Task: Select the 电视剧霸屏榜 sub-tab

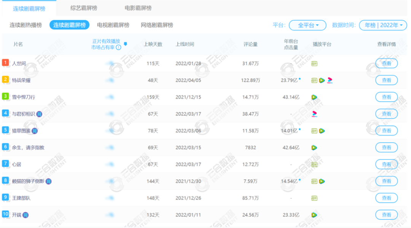Action: 113,25
